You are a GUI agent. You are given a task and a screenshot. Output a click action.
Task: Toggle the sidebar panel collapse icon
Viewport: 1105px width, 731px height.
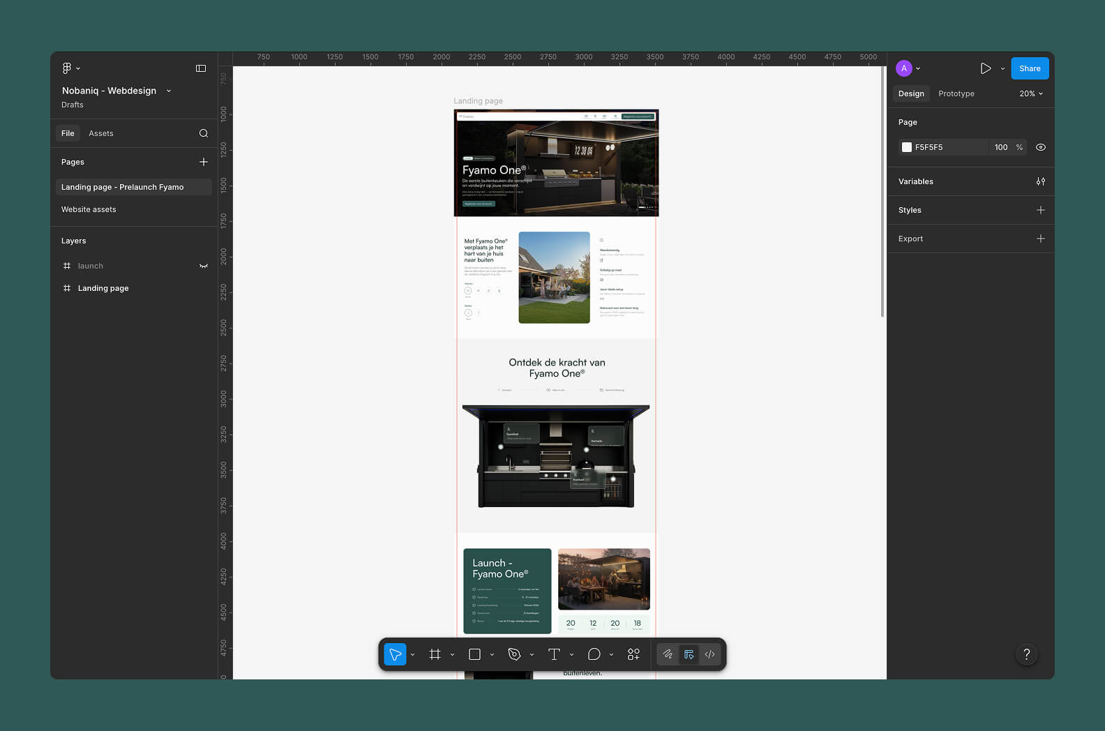[201, 68]
